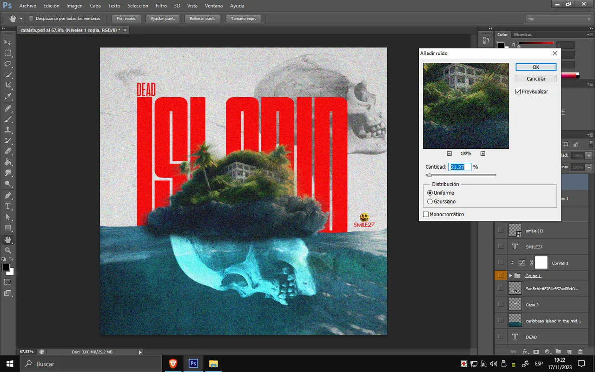
Task: Open the Capa menu
Action: [x=95, y=6]
